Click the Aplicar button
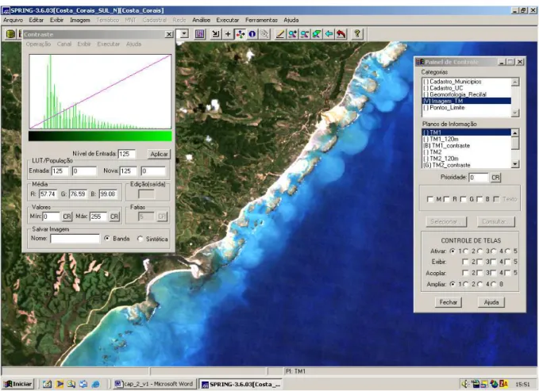539x391 pixels. (159, 154)
